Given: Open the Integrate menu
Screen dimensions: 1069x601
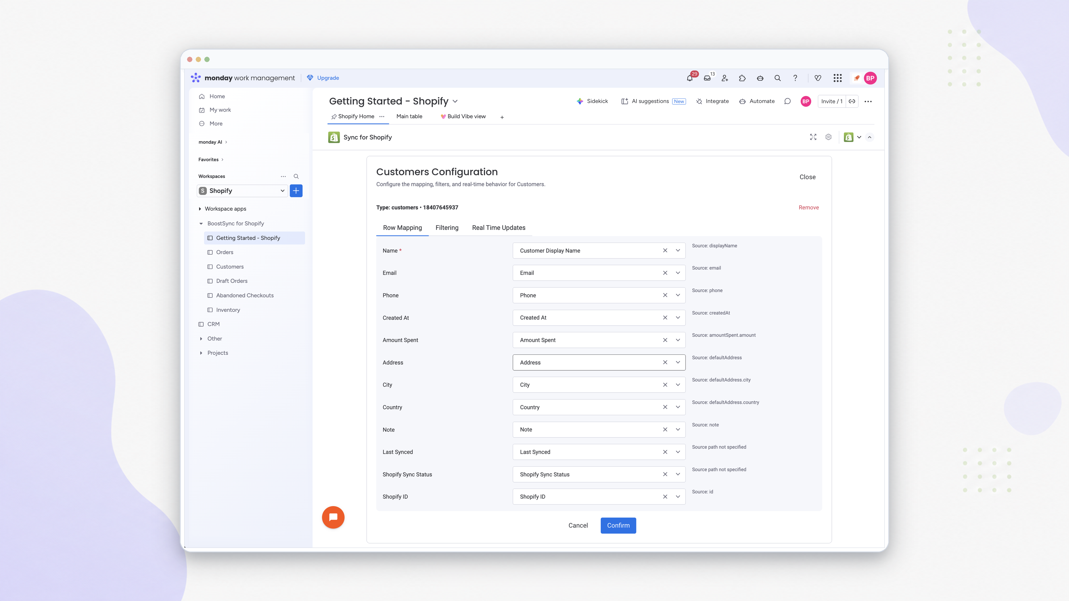Looking at the screenshot, I should (713, 101).
